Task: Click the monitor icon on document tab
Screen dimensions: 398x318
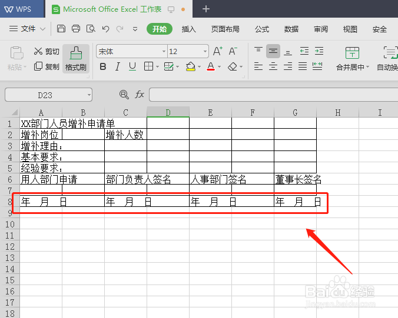Action: (x=171, y=9)
